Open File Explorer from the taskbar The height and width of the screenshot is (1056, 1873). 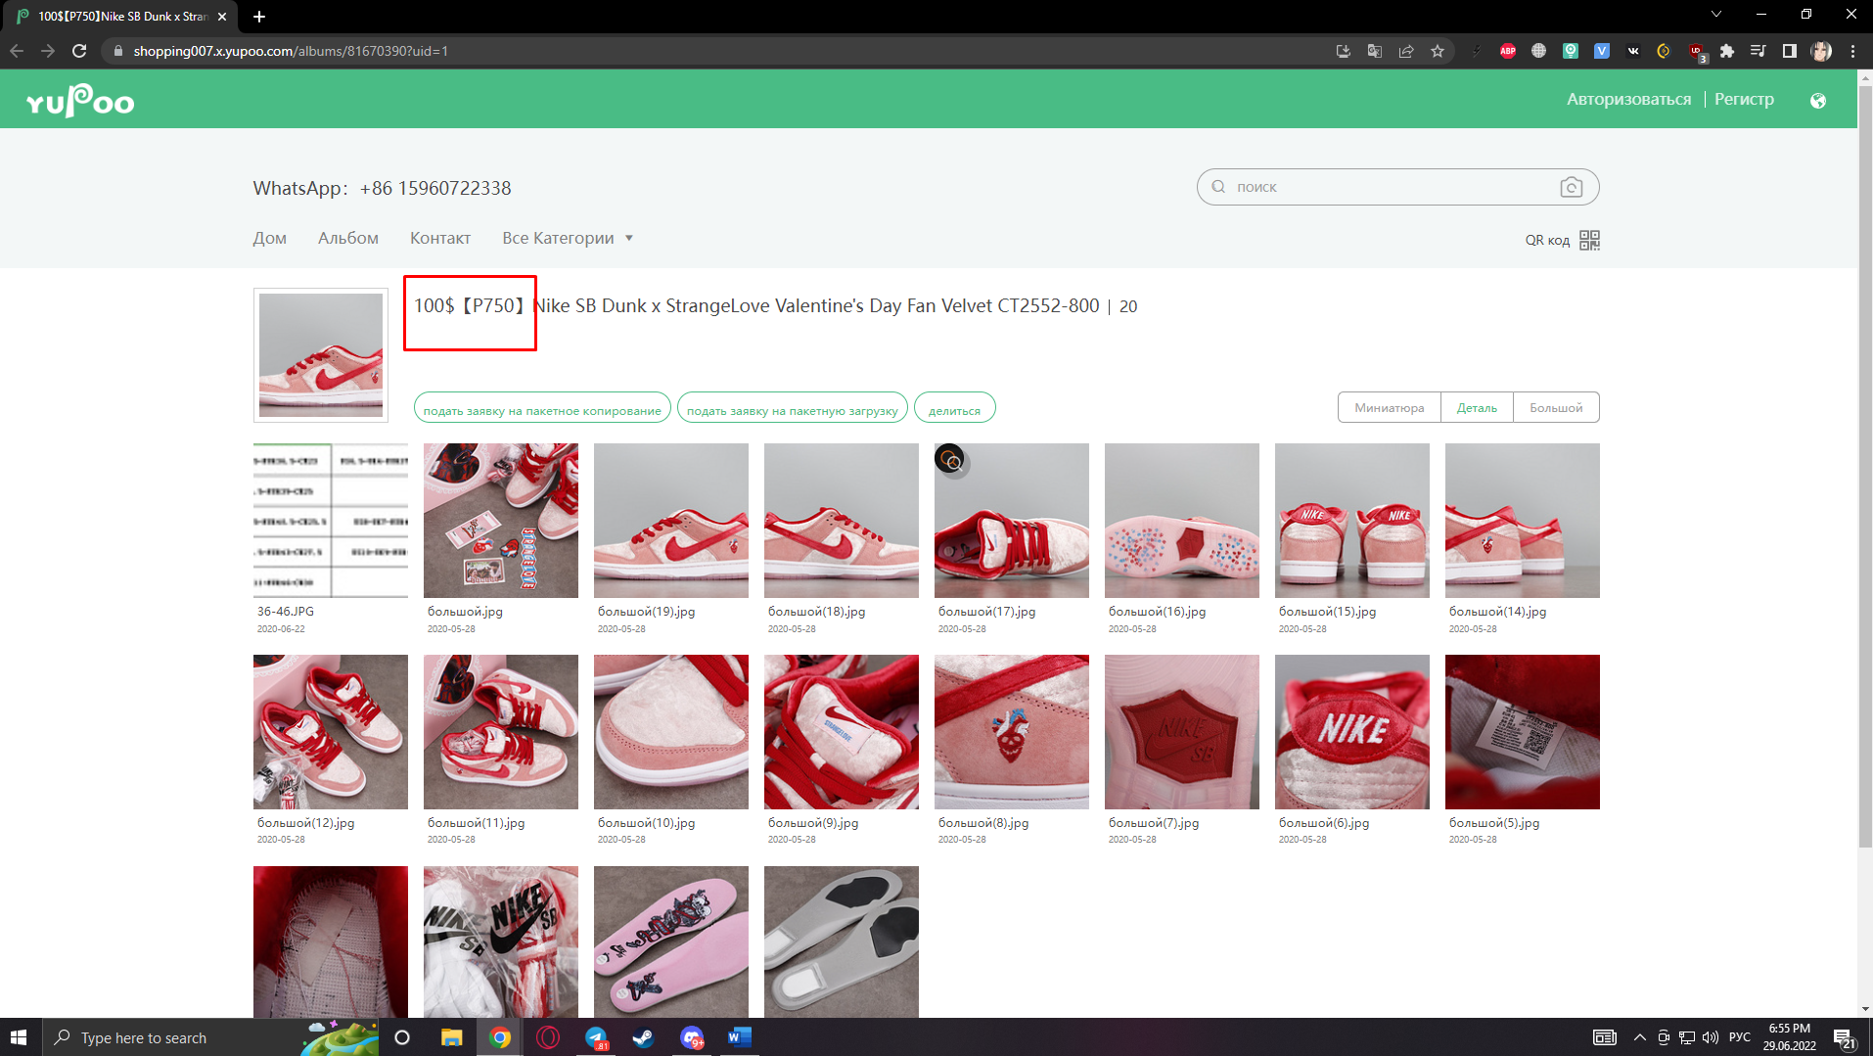tap(451, 1037)
